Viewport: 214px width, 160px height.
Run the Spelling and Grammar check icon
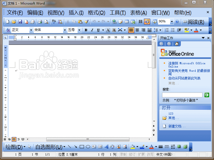coord(54,22)
